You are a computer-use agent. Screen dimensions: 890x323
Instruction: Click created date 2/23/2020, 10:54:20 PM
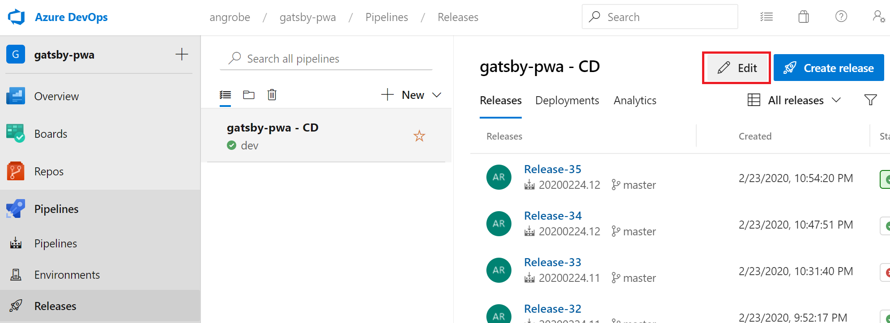(796, 178)
